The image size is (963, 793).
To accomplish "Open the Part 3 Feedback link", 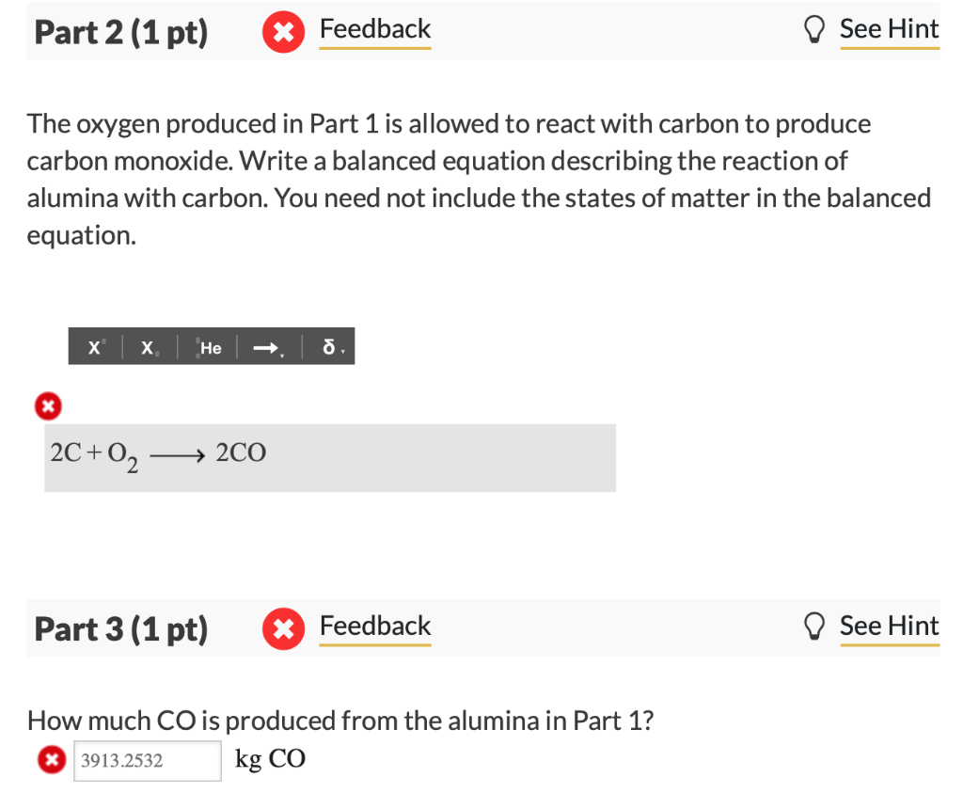I will pyautogui.click(x=374, y=626).
